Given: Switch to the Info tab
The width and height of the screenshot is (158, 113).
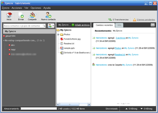Looking at the screenshot, I should 119,25.
